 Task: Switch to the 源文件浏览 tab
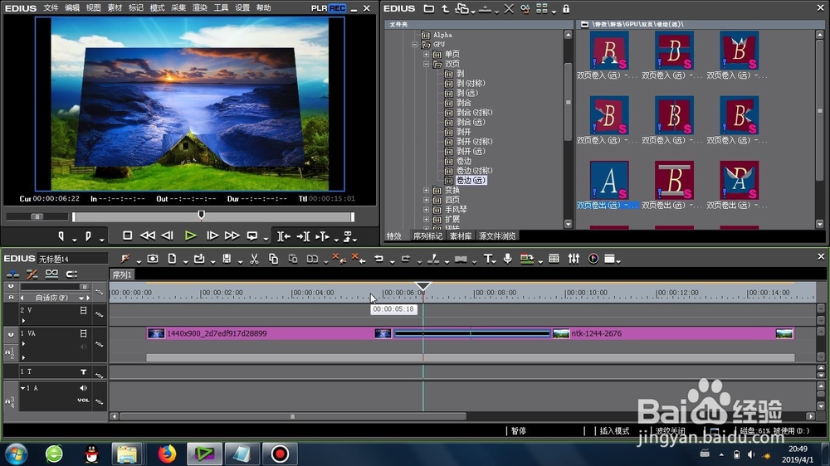(497, 236)
